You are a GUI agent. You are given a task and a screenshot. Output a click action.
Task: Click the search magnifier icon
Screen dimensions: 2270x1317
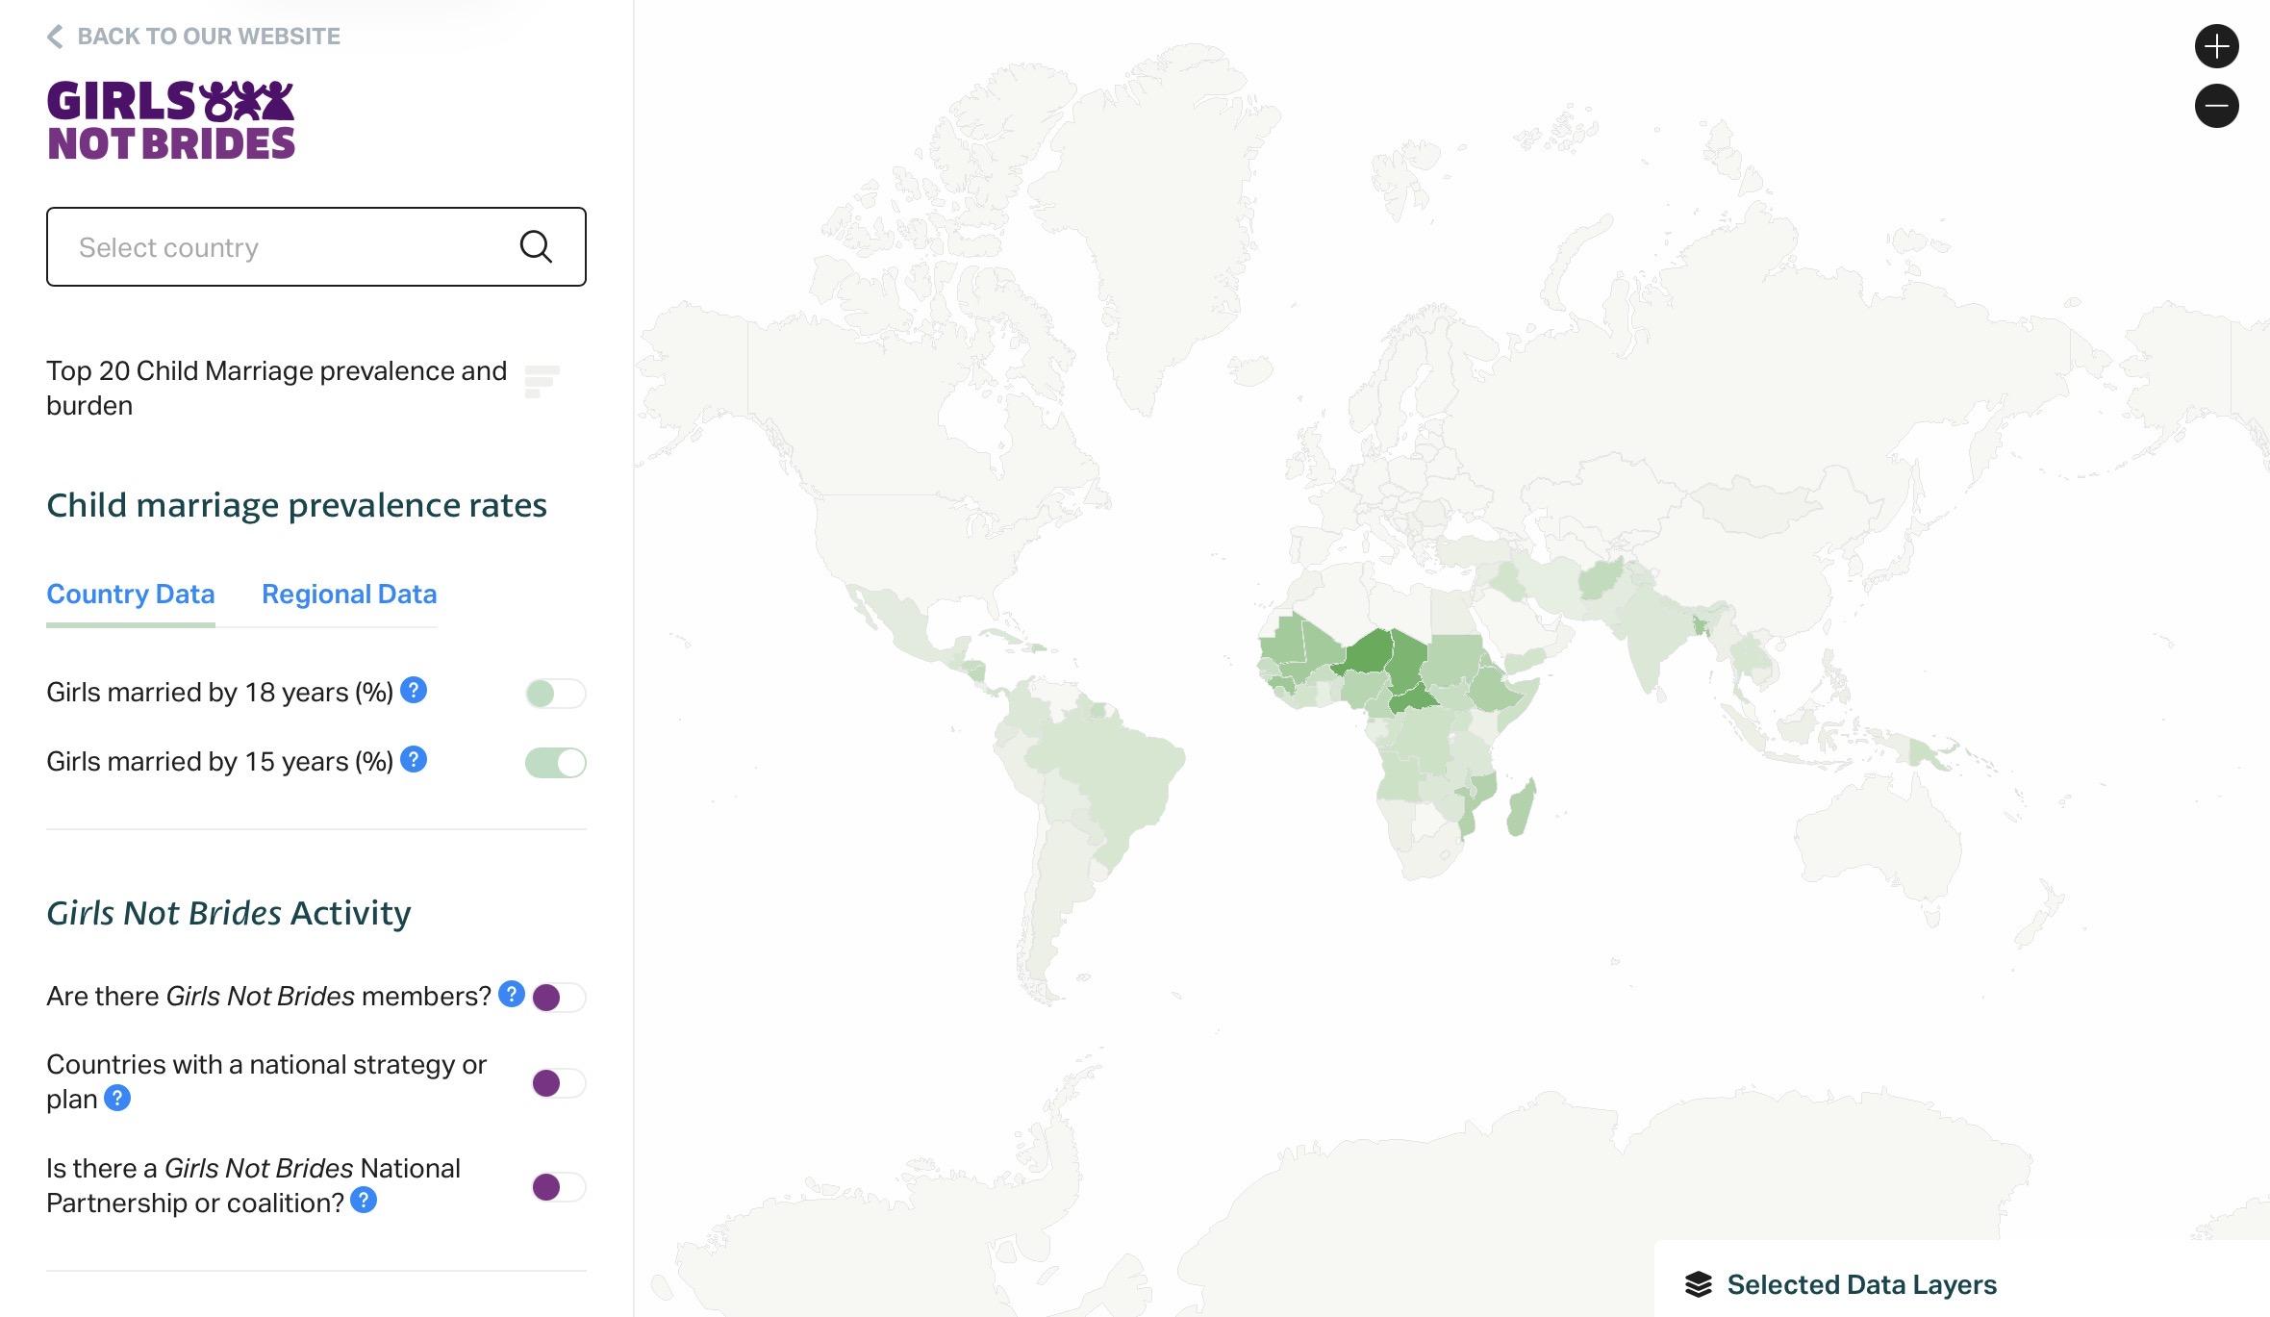tap(536, 246)
